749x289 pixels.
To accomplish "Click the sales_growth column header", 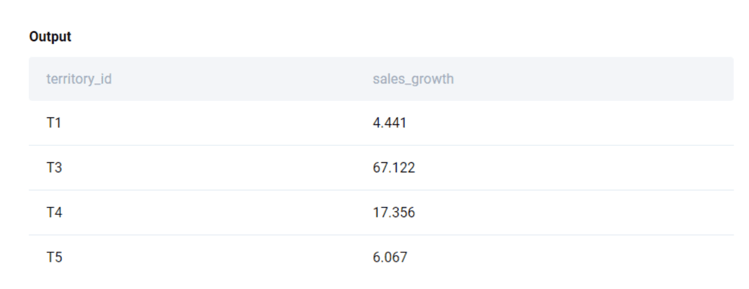I will (413, 79).
